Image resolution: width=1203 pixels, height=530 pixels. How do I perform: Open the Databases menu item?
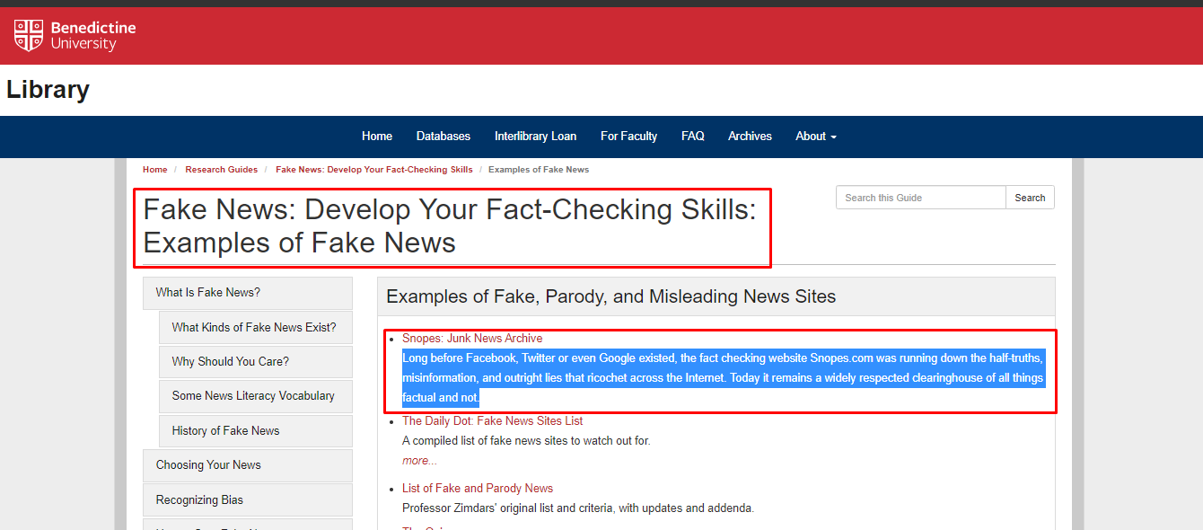tap(443, 137)
